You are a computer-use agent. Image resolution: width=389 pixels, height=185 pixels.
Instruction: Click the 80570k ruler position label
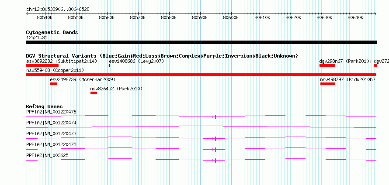pos(138,17)
